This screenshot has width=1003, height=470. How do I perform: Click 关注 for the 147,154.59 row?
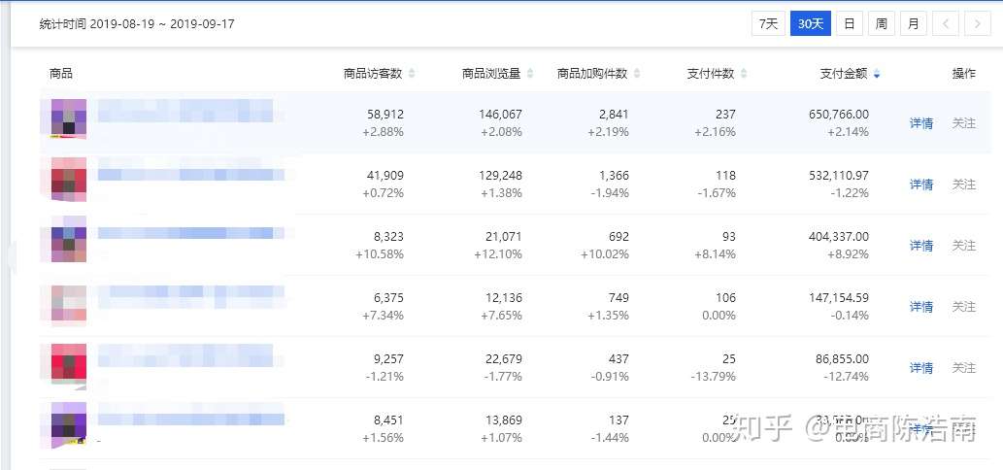coord(964,307)
